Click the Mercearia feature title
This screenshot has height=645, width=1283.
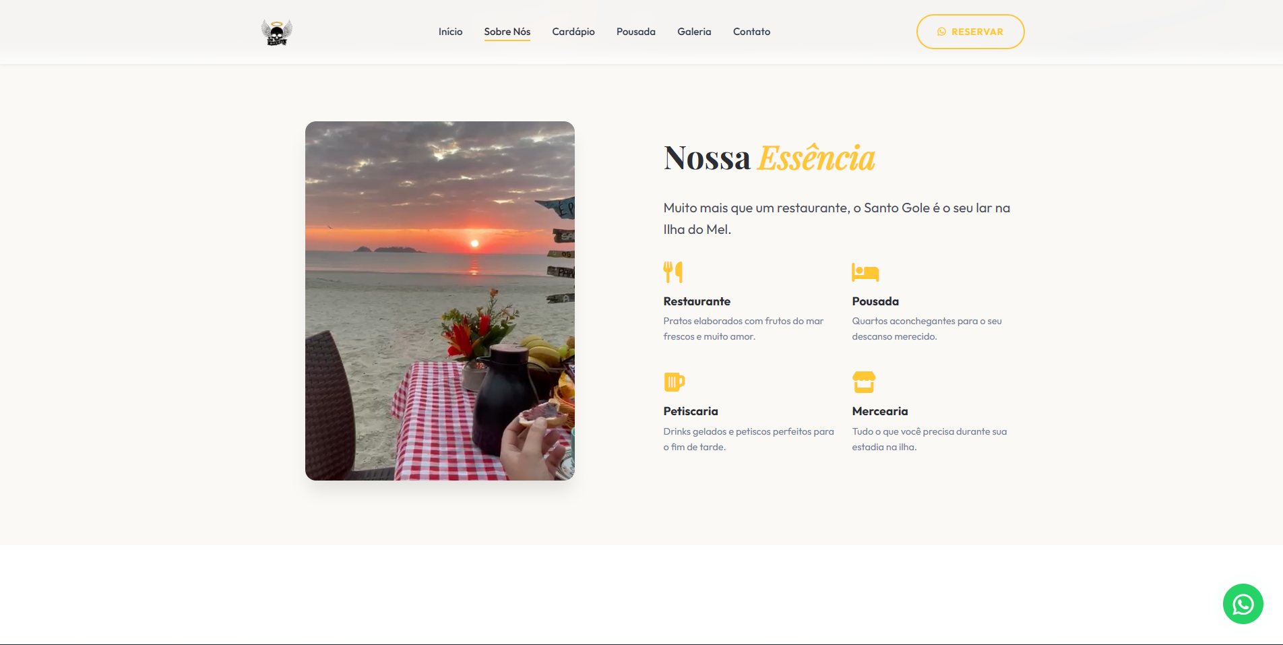click(x=880, y=411)
